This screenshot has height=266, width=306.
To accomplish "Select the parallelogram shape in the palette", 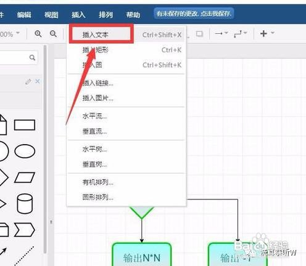I will (x=25, y=177).
